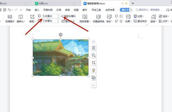
Task: Open the 引用 References tab
Action: pos(59,10)
